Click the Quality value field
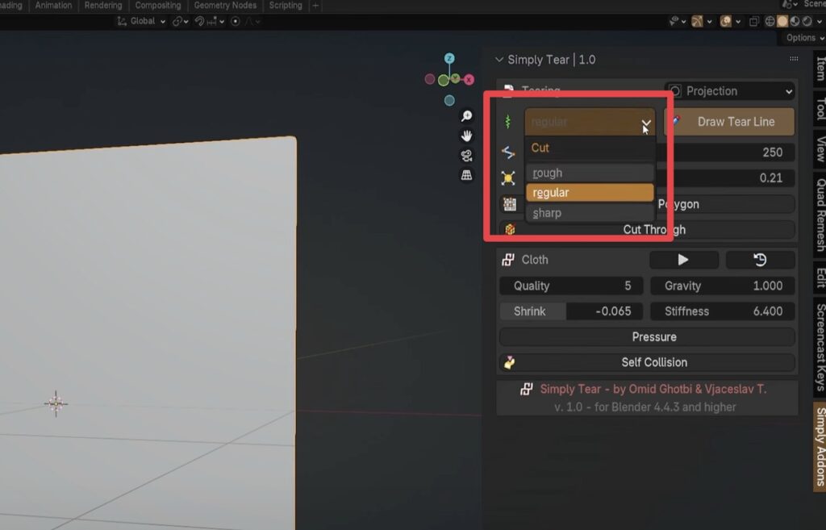The width and height of the screenshot is (826, 530). coord(571,286)
